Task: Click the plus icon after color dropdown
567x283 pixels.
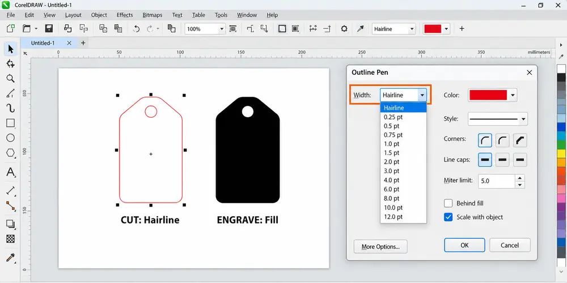Action: pyautogui.click(x=462, y=29)
